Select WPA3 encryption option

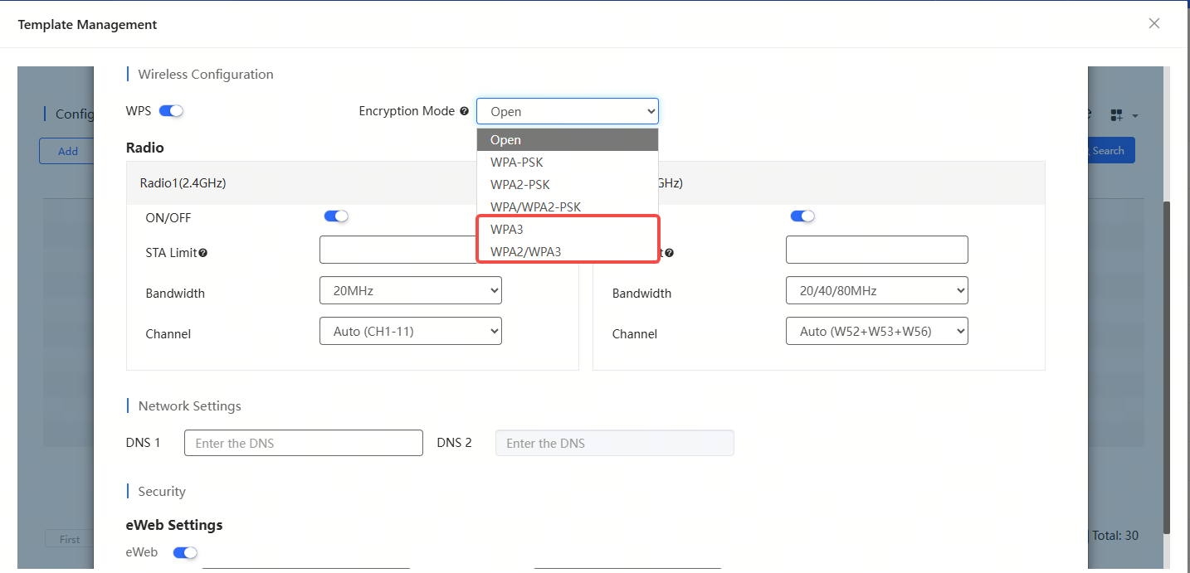pyautogui.click(x=507, y=229)
